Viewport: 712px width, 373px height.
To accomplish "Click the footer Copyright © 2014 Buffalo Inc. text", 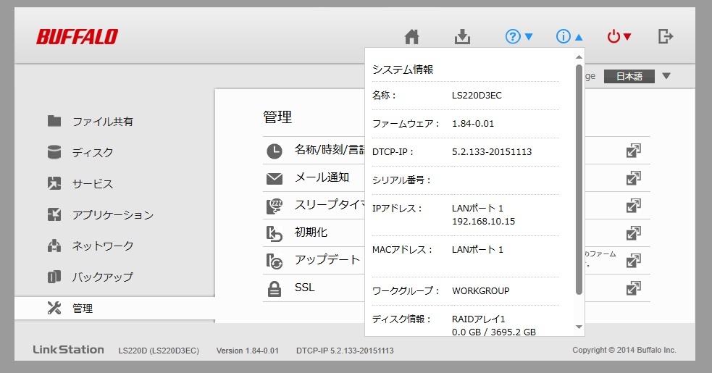I will tap(624, 350).
